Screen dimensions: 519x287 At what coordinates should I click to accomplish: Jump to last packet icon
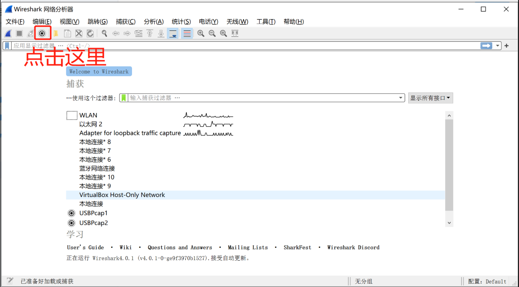[x=161, y=33]
